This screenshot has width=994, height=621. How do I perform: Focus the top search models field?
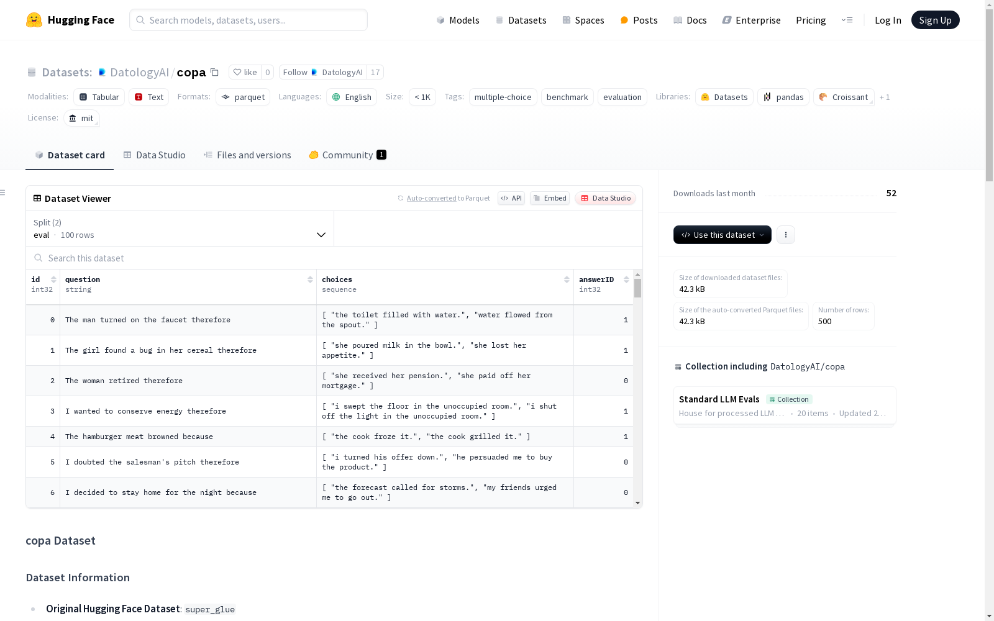click(248, 20)
